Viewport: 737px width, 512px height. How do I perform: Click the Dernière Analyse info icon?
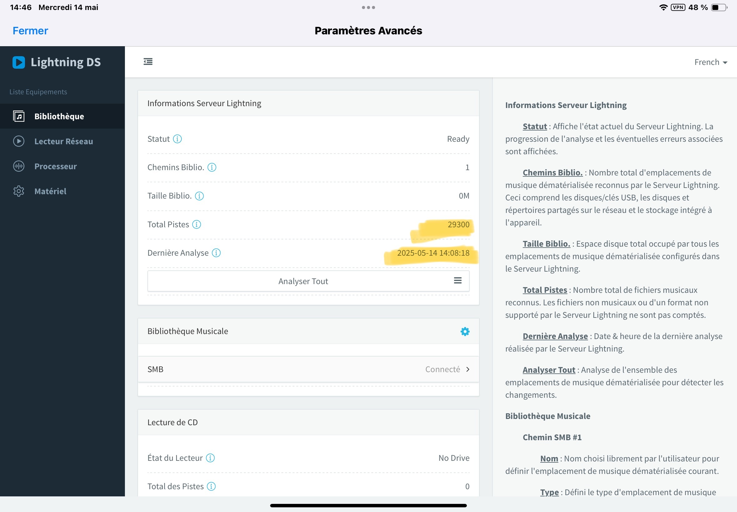pos(216,253)
